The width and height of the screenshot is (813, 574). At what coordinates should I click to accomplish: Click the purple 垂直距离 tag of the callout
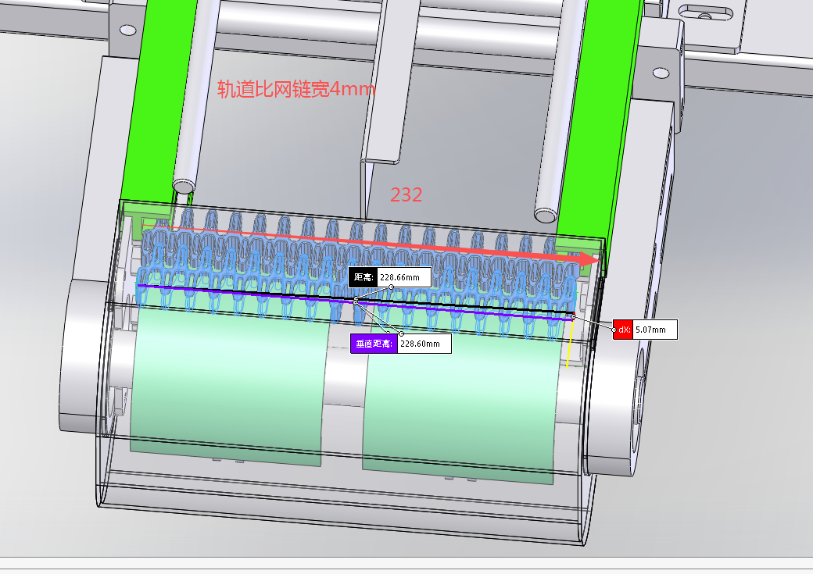coord(374,344)
